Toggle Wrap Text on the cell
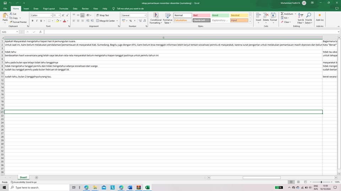Viewport: 341px width, 191px height. (103, 15)
